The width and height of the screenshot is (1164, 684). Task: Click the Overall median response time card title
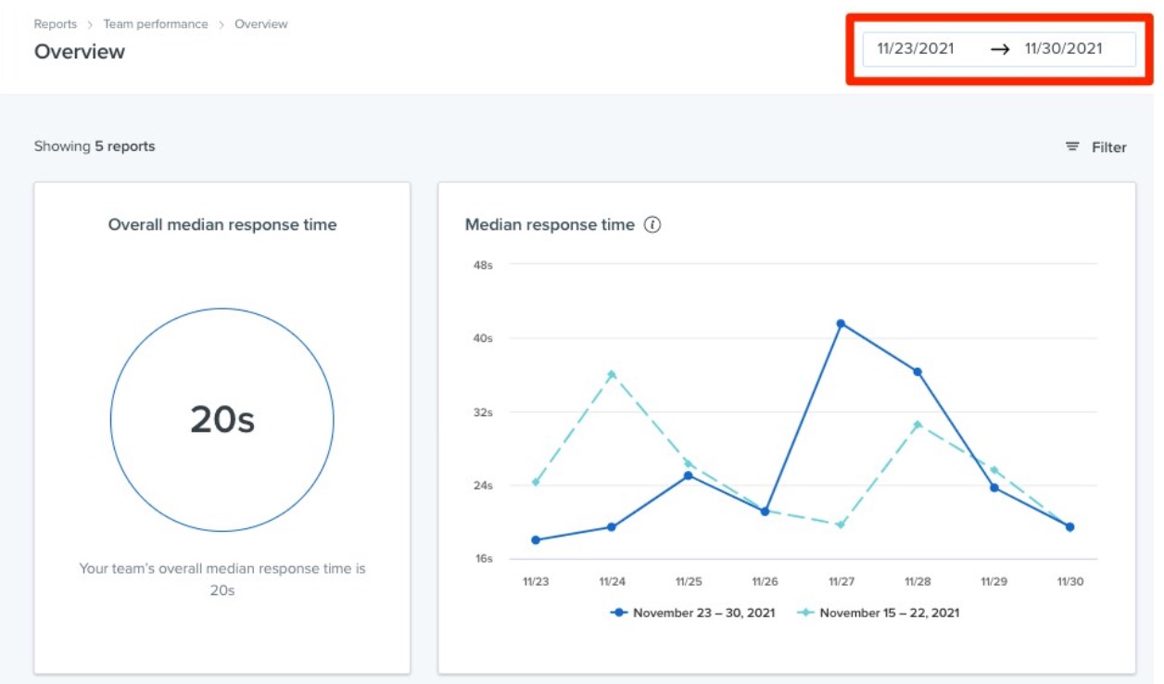(222, 224)
